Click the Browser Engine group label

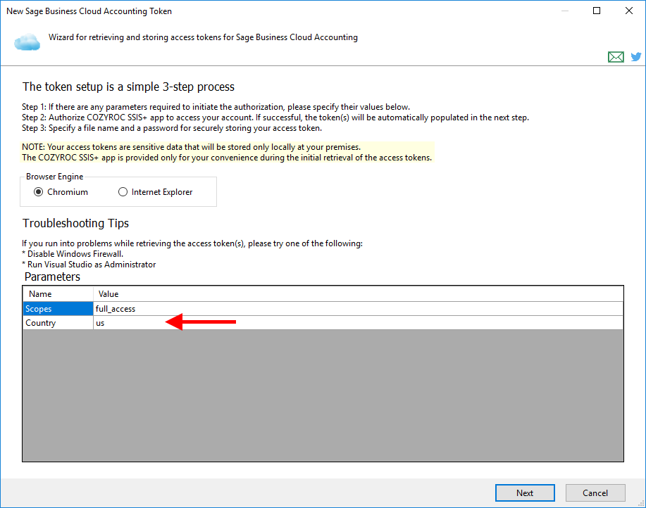pyautogui.click(x=54, y=177)
